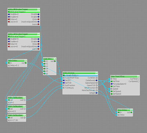The height and width of the screenshot is (133, 147).
Task: Collapse the ARAvatarTrigger2 node using its header arrow
Action: click(x=39, y=9)
